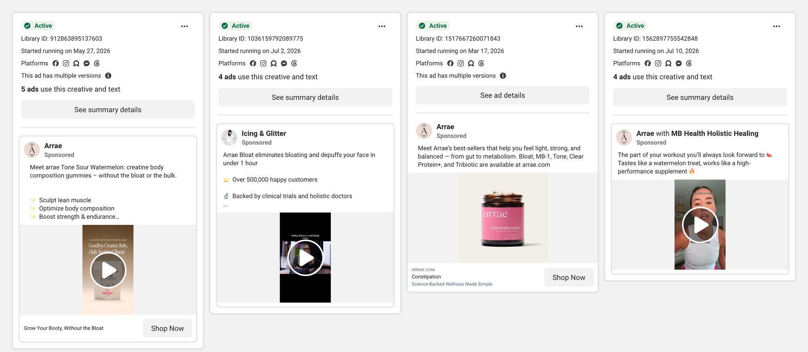Viewport: 808px width, 352px height.
Task: Click Audience Network icon in Jul 2 ad
Action: click(x=274, y=63)
